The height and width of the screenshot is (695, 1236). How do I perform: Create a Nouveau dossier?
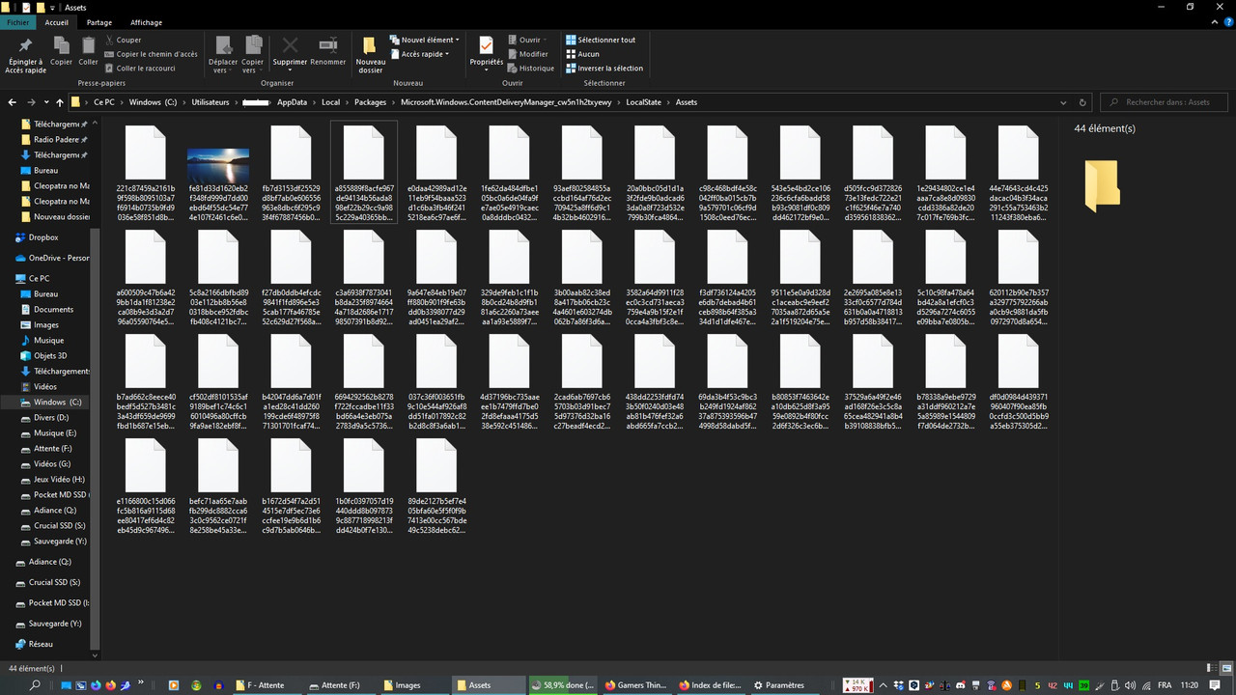click(370, 55)
